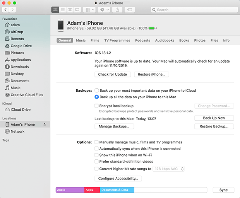Click Documents & Data storage segment
Screen dimensions: 240x198
click(x=117, y=190)
